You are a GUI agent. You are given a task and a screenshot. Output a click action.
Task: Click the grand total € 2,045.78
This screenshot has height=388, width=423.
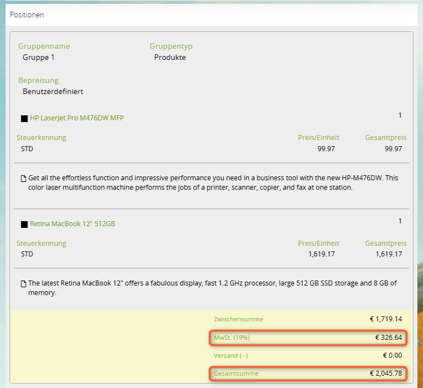(386, 373)
